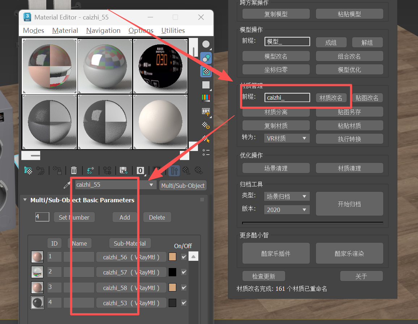This screenshot has width=418, height=324.
Task: Select the digital clock 030 sample slot
Action: (x=160, y=66)
